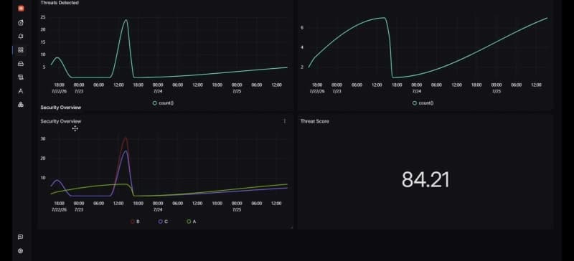Viewport: 574px width, 261px height.
Task: Toggle series B in Security Overview legend
Action: coord(135,222)
